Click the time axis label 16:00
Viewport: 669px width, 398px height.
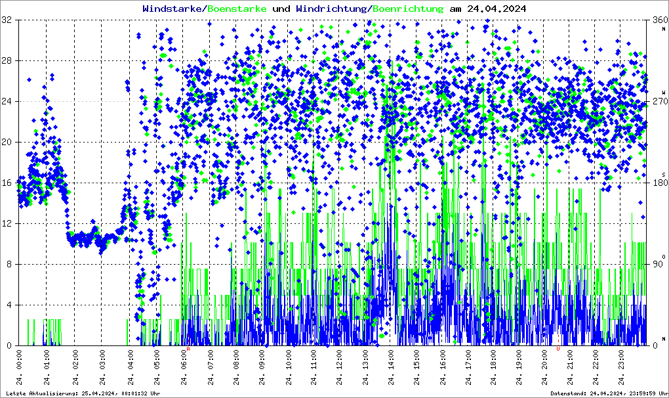point(443,367)
